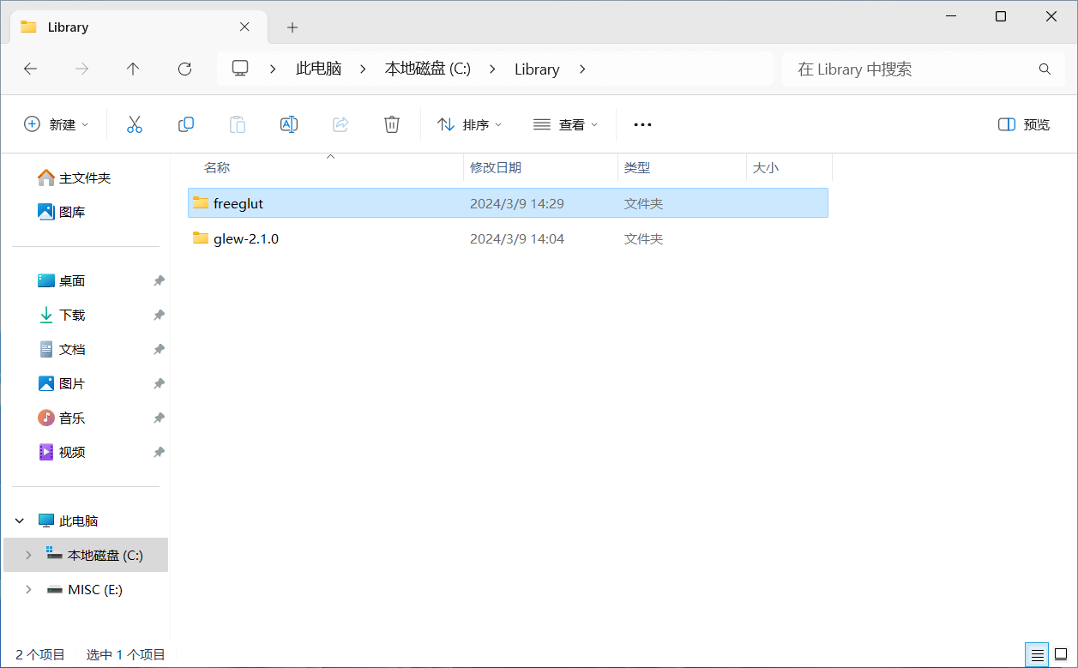Unpin 文档 from quick access
1078x668 pixels.
coord(159,350)
